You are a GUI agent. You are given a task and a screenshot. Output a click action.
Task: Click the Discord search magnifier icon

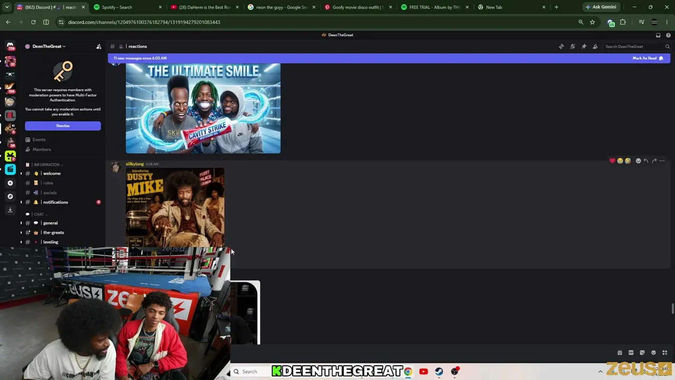pos(667,46)
